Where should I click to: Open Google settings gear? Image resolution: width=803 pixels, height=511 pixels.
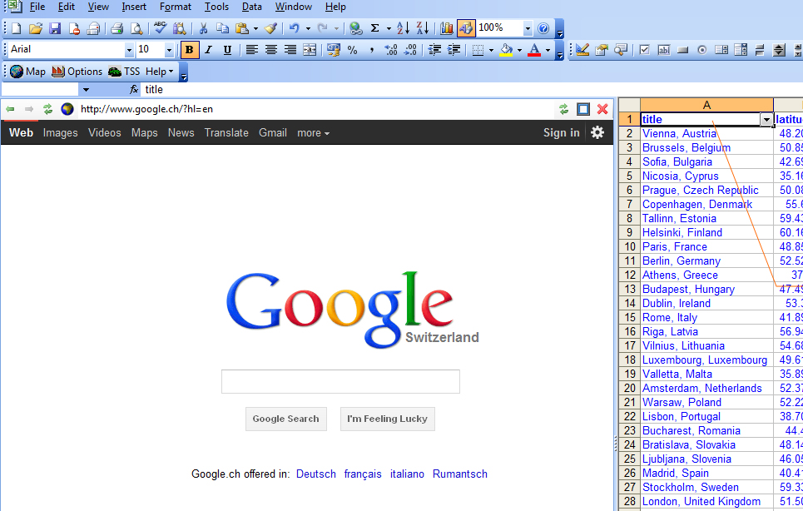(x=597, y=133)
